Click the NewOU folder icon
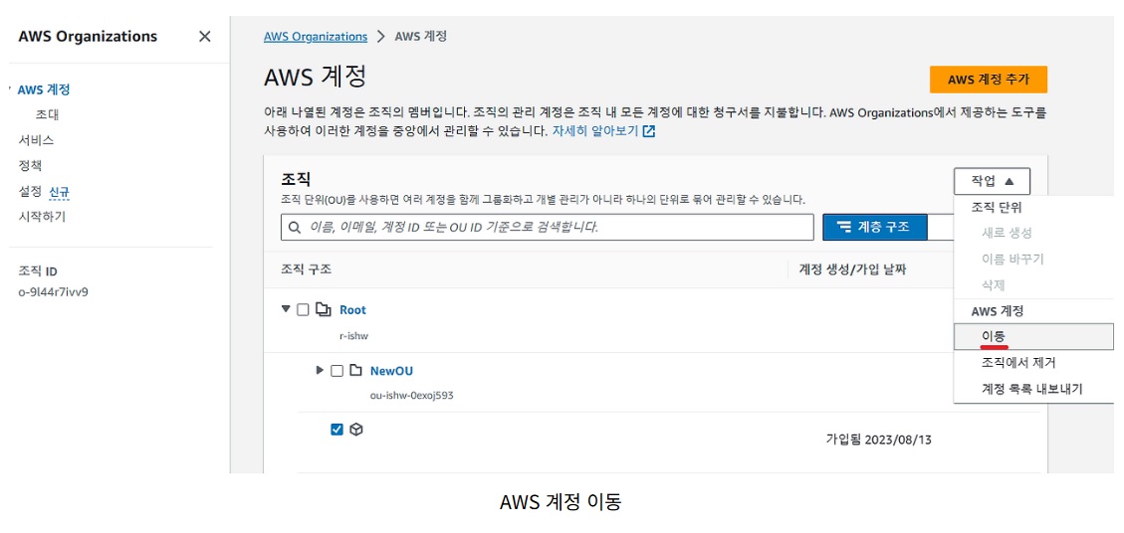The height and width of the screenshot is (533, 1124). (355, 370)
